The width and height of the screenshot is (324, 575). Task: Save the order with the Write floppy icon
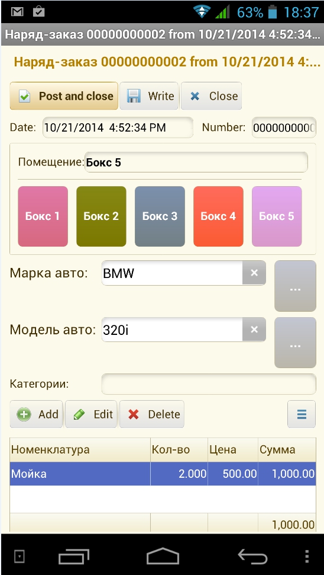click(x=149, y=95)
